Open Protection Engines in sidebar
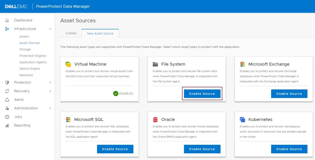 coord(33,56)
